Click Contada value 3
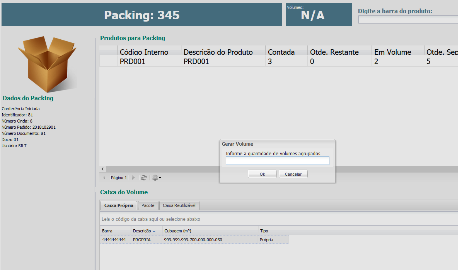The image size is (462, 274). tap(286, 61)
